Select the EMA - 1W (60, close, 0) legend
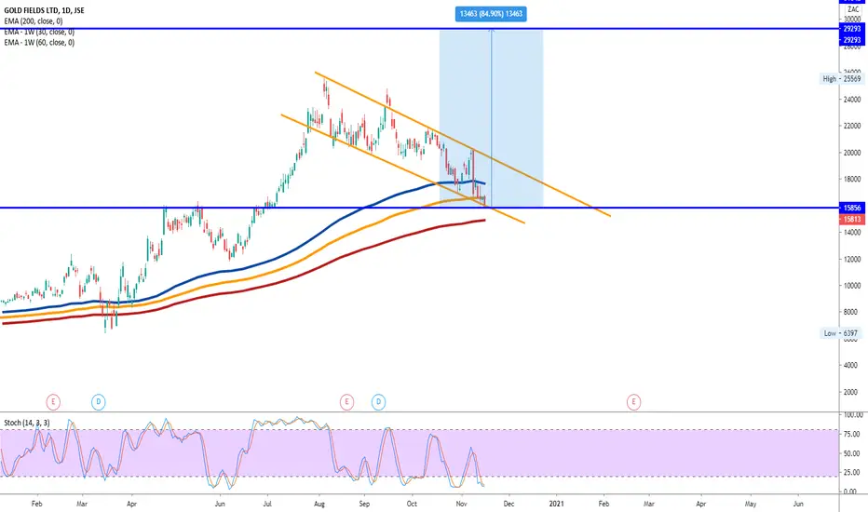 [39, 42]
